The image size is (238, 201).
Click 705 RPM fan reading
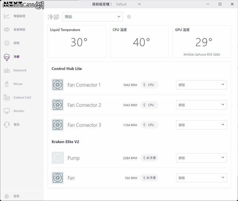131,178
